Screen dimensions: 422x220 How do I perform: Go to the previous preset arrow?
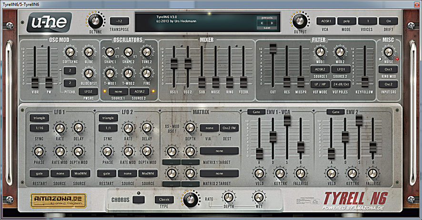pyautogui.click(x=262, y=23)
